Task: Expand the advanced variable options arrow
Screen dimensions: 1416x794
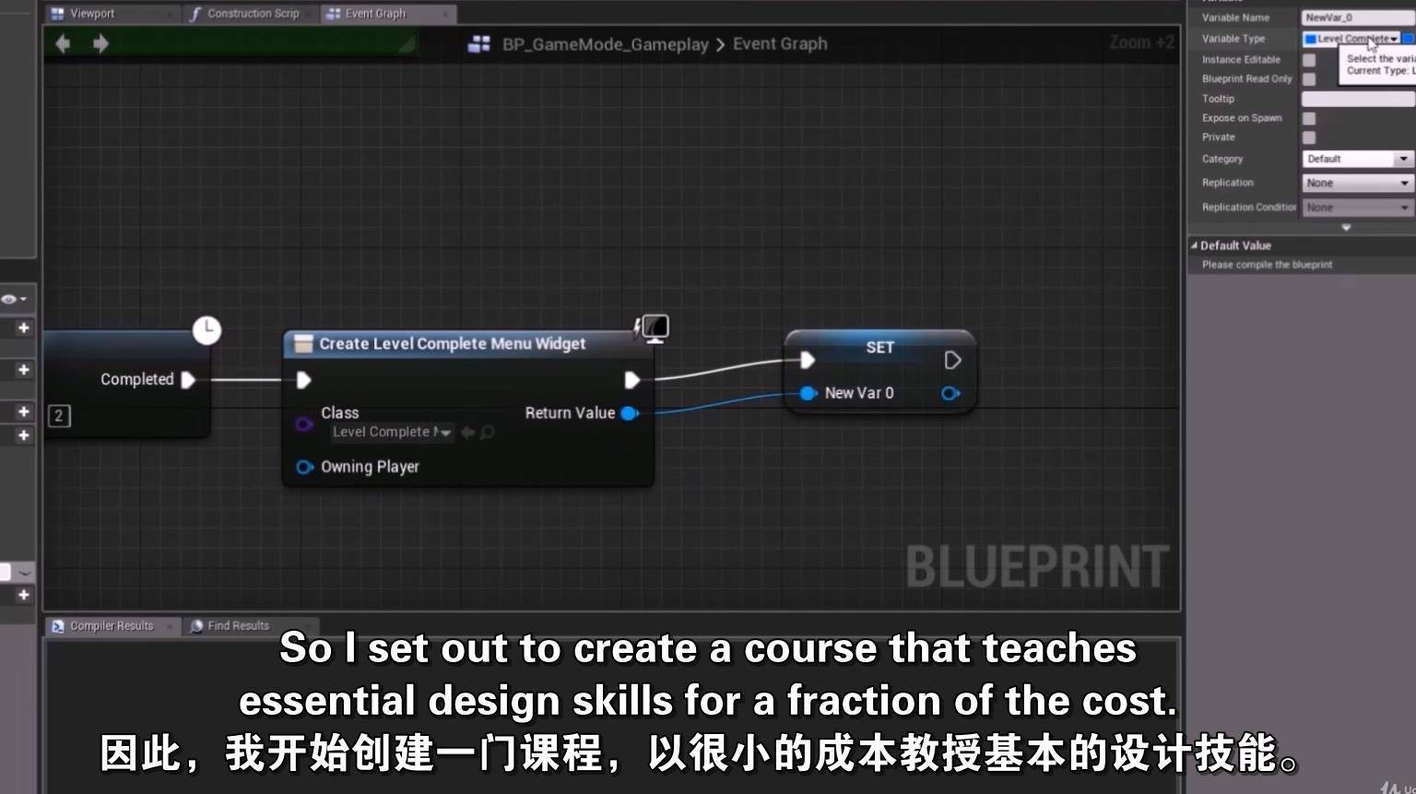Action: (x=1346, y=227)
